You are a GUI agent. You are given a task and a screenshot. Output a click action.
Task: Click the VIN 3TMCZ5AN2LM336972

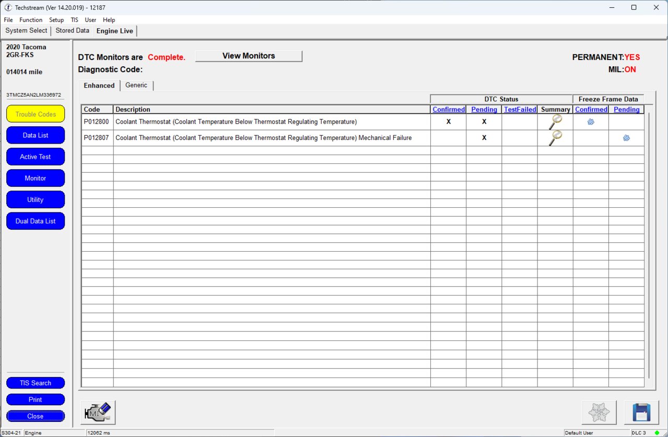point(33,95)
